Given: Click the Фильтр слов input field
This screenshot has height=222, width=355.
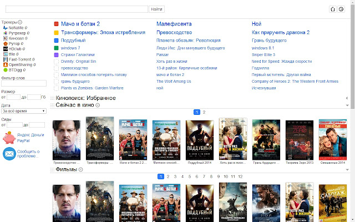Looking at the screenshot, I should click(x=24, y=83).
